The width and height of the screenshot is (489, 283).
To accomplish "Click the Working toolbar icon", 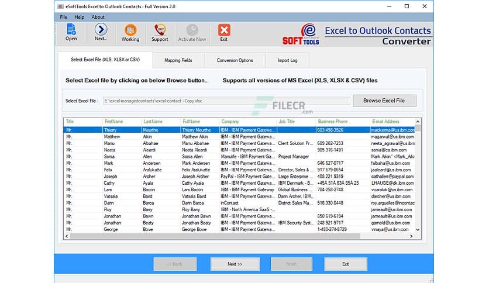I will (130, 33).
